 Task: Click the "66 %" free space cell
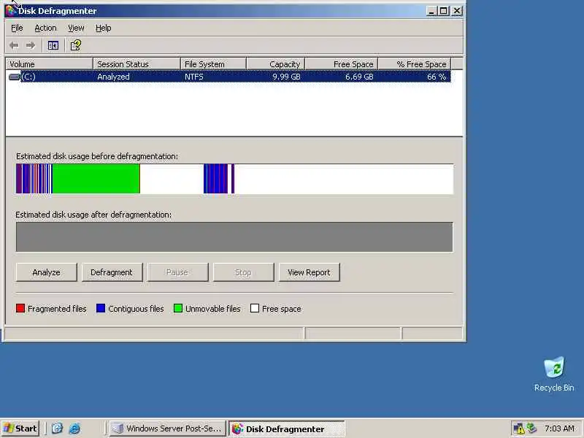point(437,77)
